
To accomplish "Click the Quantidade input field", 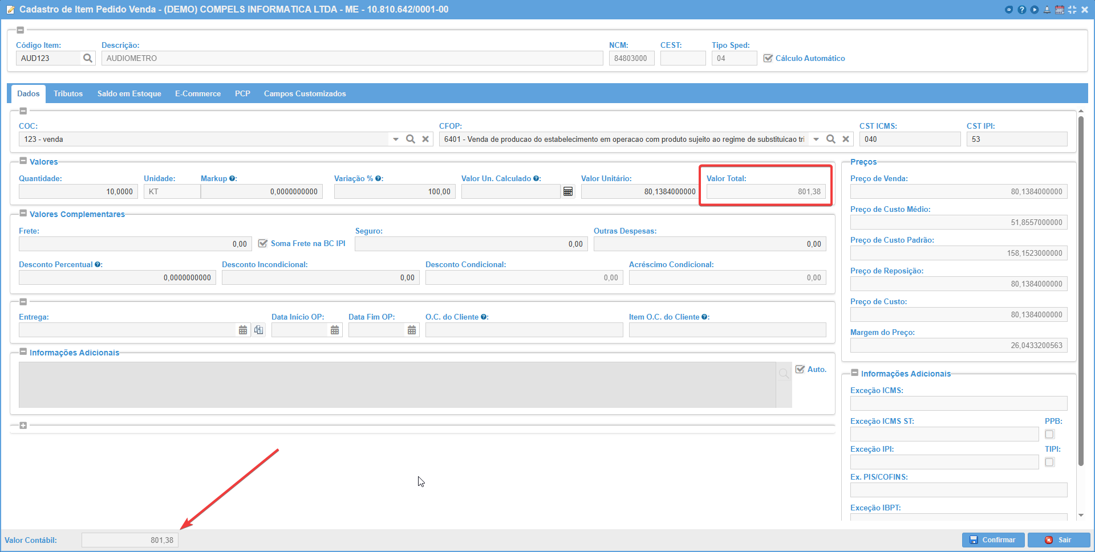I will click(78, 191).
